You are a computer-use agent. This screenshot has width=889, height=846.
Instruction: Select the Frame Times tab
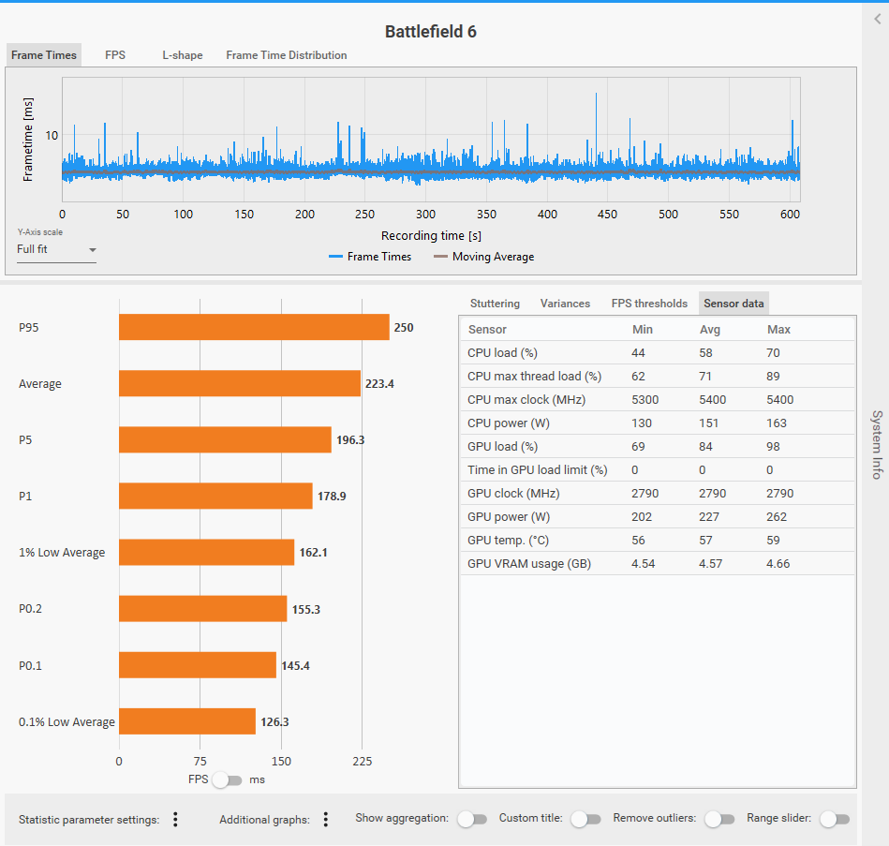44,55
